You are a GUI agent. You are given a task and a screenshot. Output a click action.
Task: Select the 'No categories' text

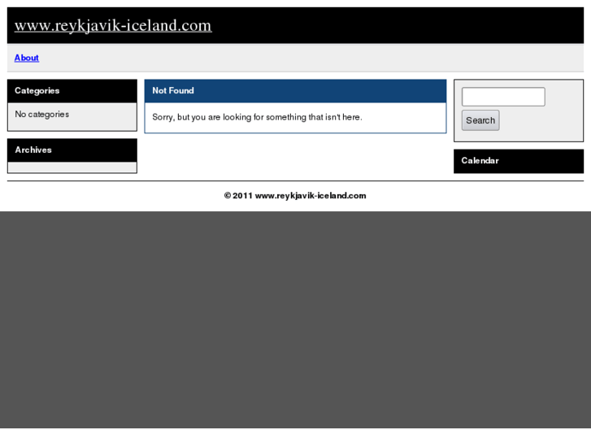[x=41, y=115]
